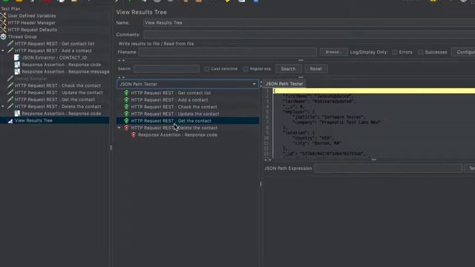Select Get contact list sampler in test plan tree

tap(54, 44)
